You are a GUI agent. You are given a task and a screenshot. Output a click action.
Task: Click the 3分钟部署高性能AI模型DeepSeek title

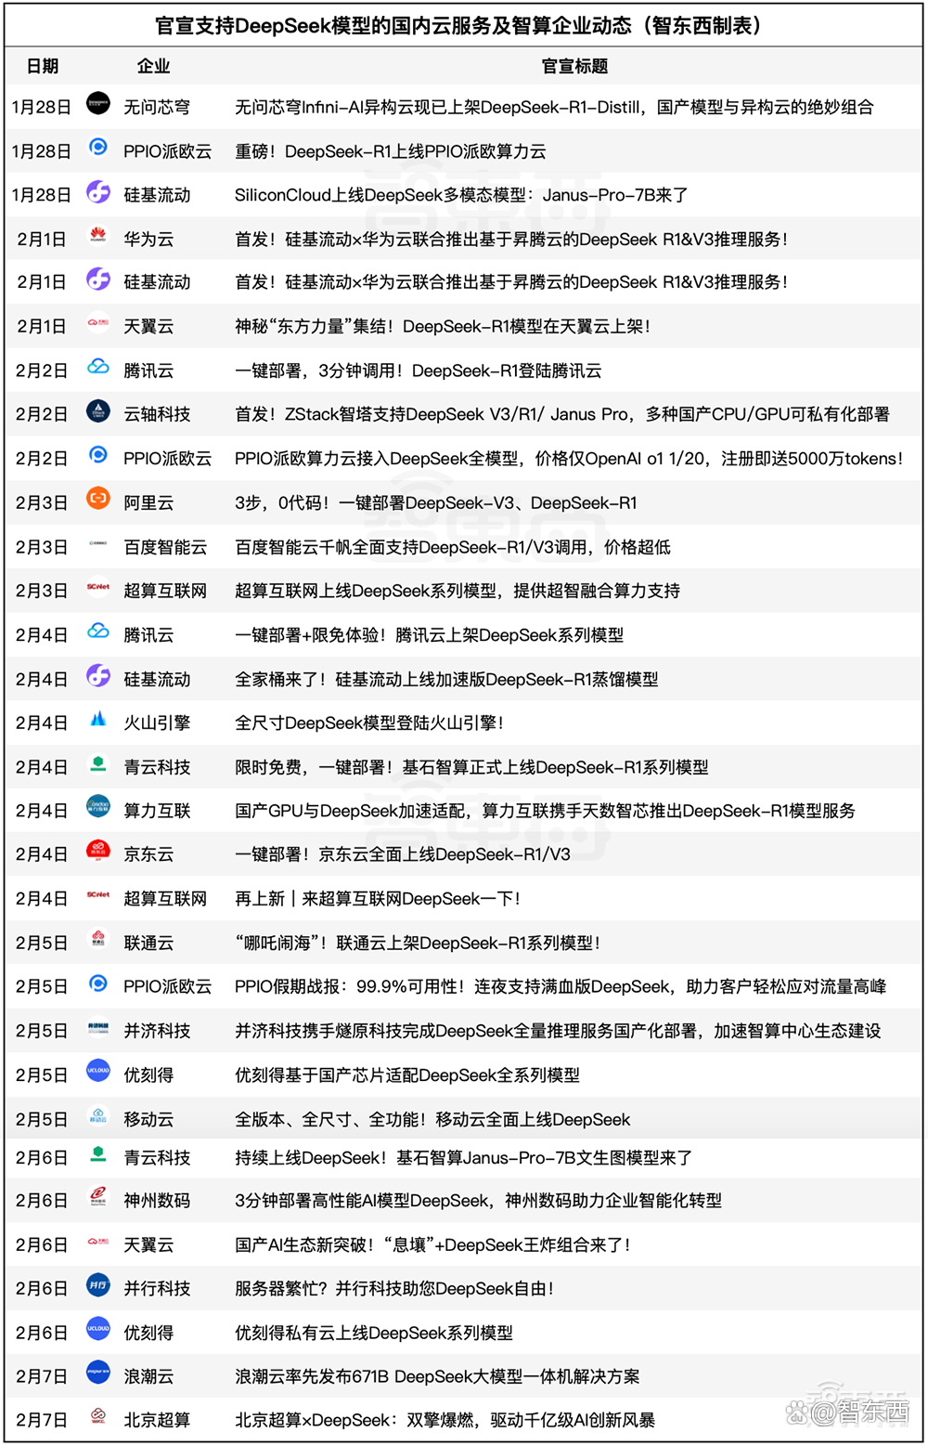pyautogui.click(x=479, y=1201)
